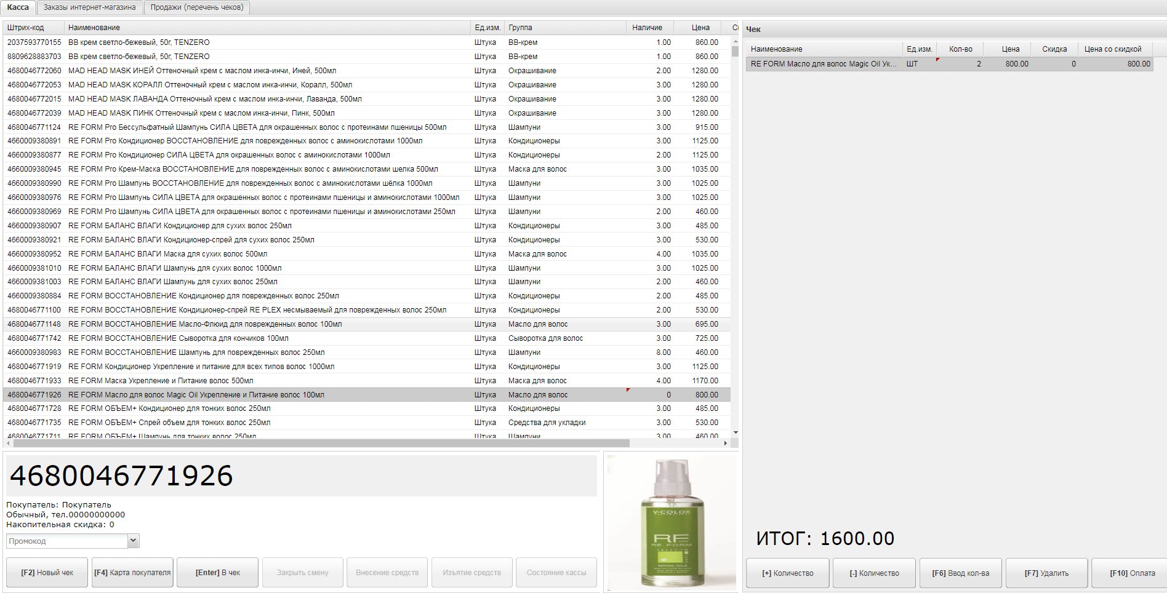Select the RE FORM Pro Крем-Маска ВОССТАНОВЛЕНИЕ row
Image resolution: width=1167 pixels, height=593 pixels.
click(367, 169)
